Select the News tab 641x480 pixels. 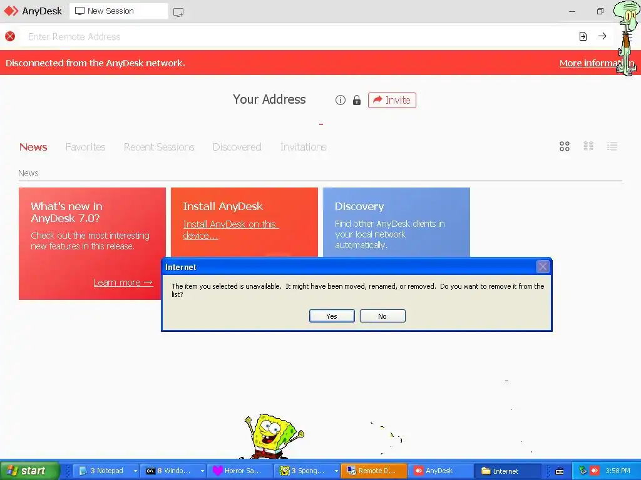click(x=33, y=147)
